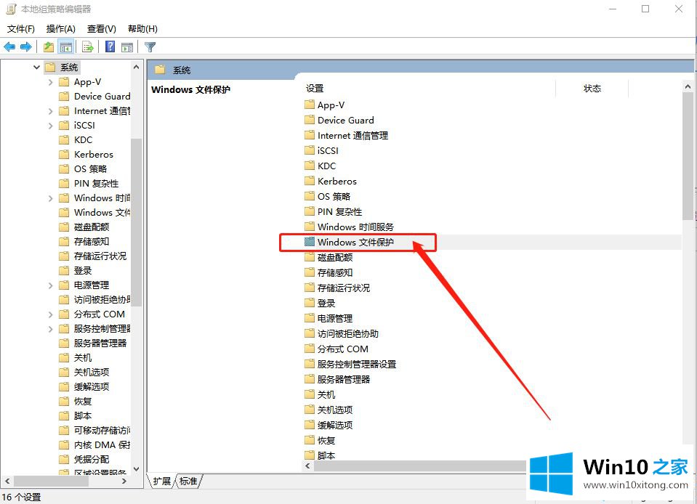Switch to the 标准 tab
Screen dimensions: 697x504
pos(188,481)
